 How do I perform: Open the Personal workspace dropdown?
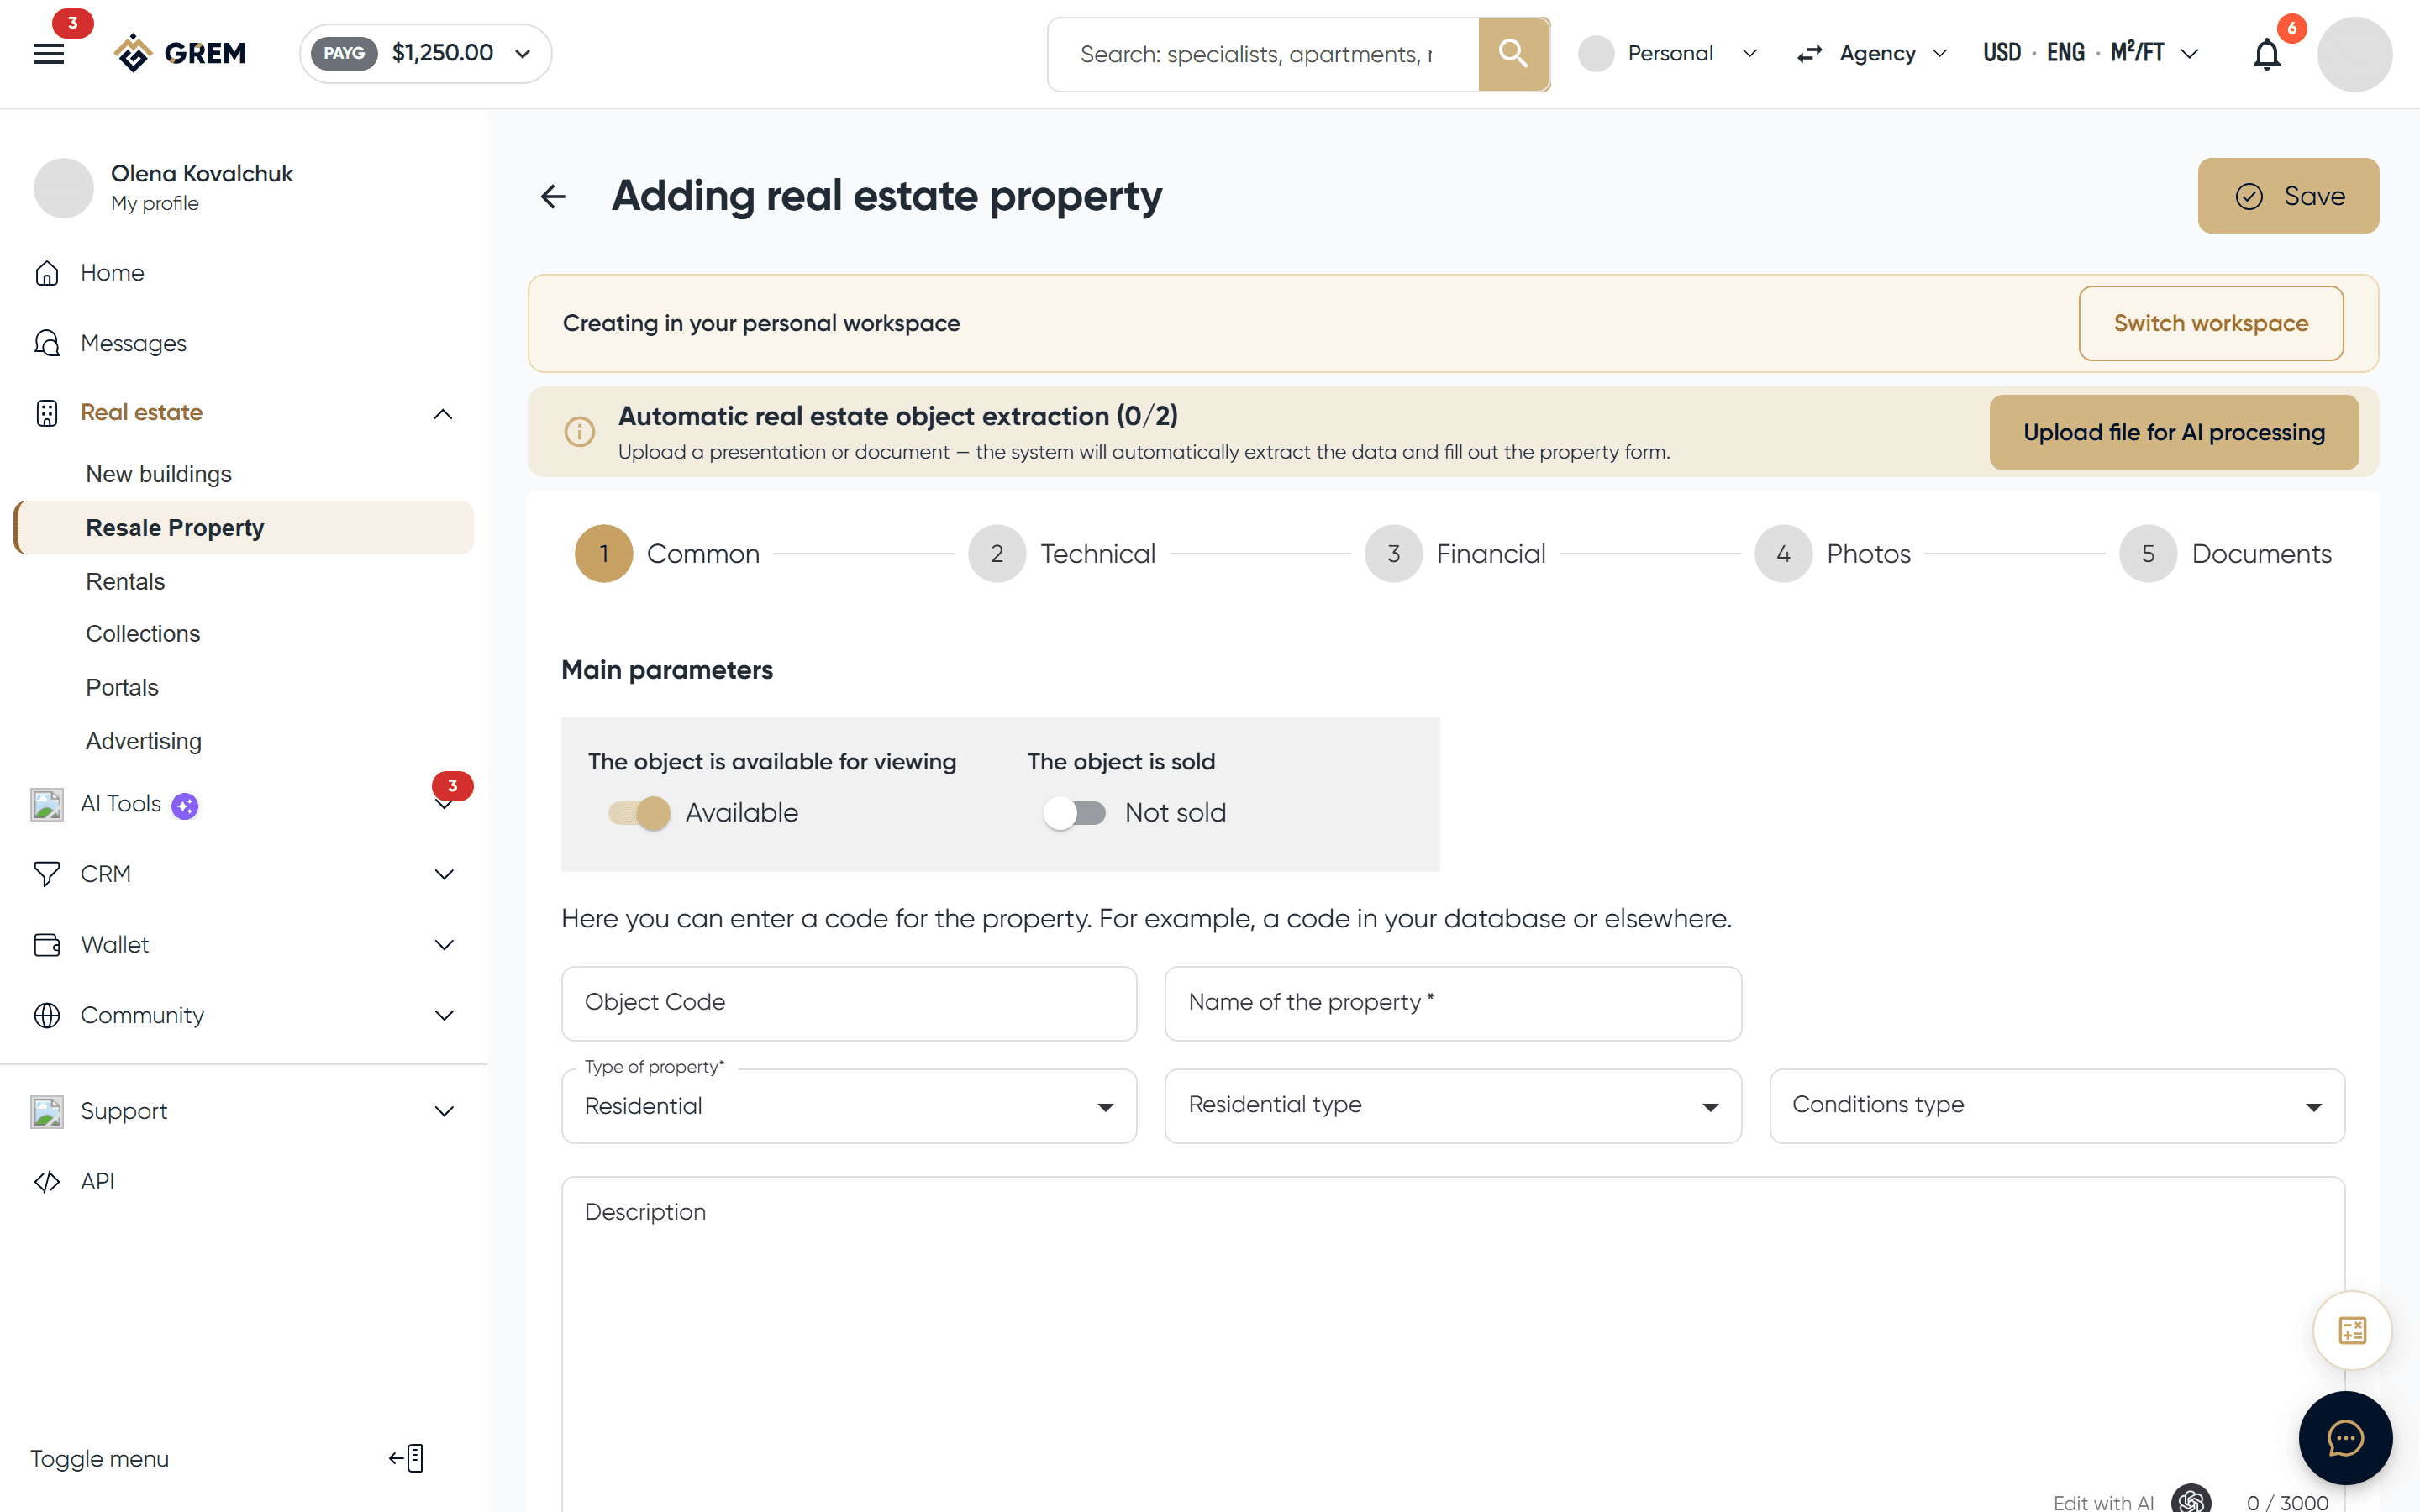coord(1668,53)
